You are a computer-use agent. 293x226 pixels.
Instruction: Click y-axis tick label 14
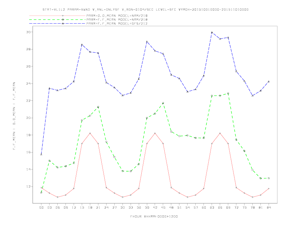coord(28,169)
